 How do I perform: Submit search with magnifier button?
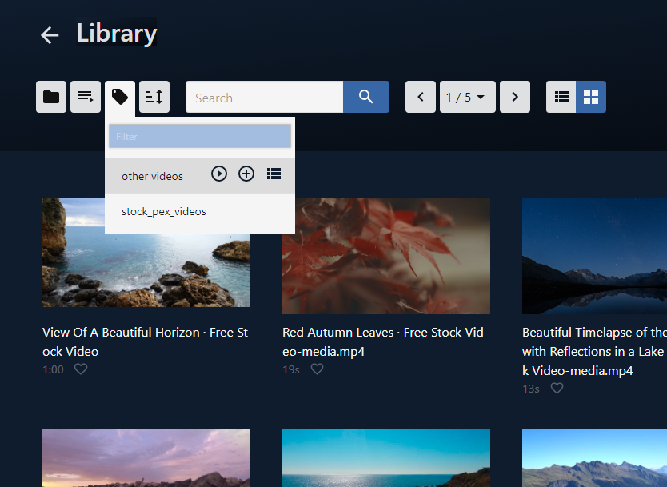366,97
